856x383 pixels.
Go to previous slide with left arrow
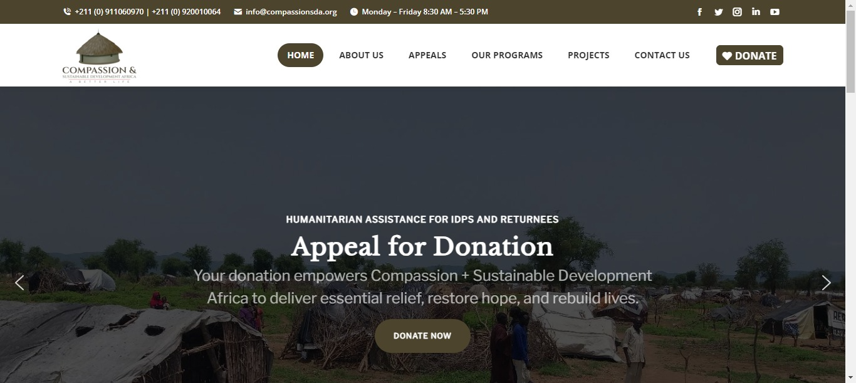(19, 283)
